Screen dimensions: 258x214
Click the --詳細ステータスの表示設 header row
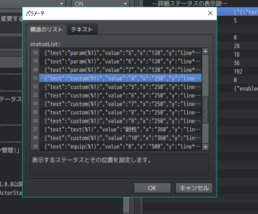point(189,3)
